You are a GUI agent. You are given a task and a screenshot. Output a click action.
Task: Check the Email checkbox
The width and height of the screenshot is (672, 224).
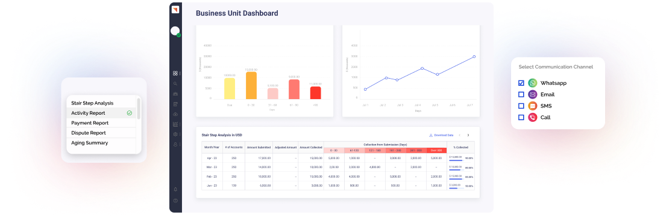521,94
